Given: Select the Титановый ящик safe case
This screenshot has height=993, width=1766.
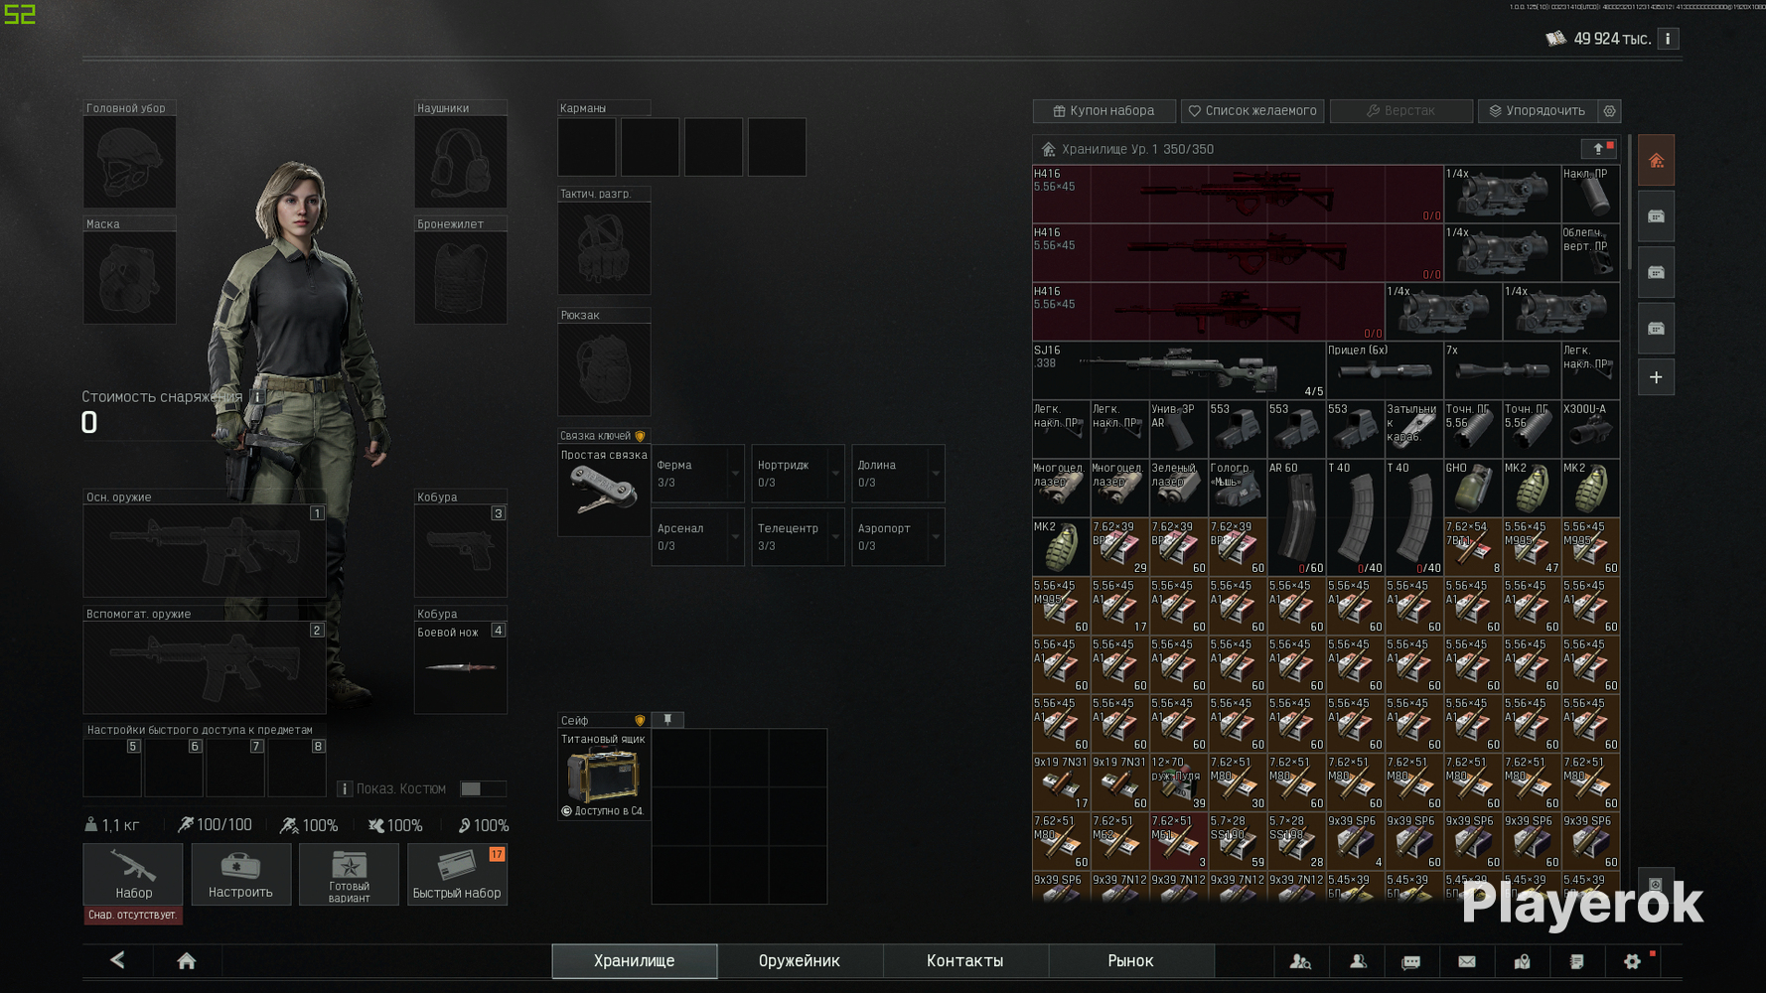Looking at the screenshot, I should coord(604,776).
